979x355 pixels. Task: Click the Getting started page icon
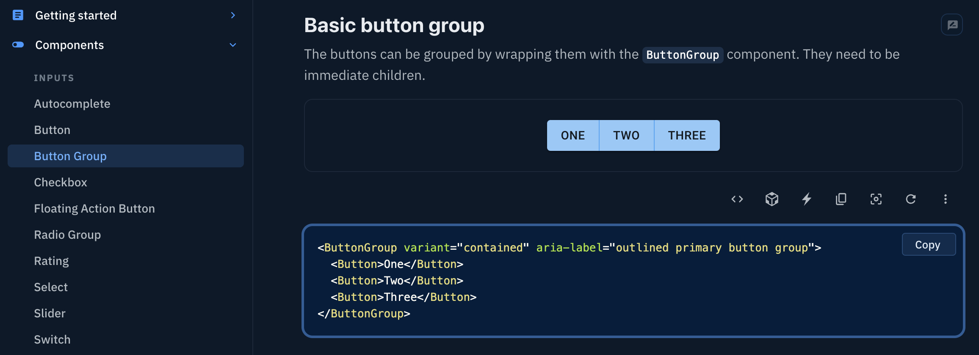click(18, 15)
